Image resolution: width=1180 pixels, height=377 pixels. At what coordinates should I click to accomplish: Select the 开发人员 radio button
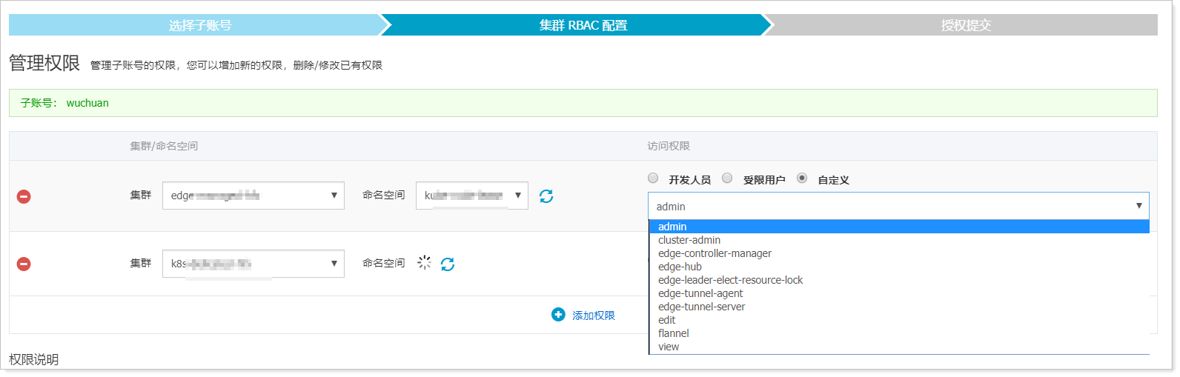653,178
